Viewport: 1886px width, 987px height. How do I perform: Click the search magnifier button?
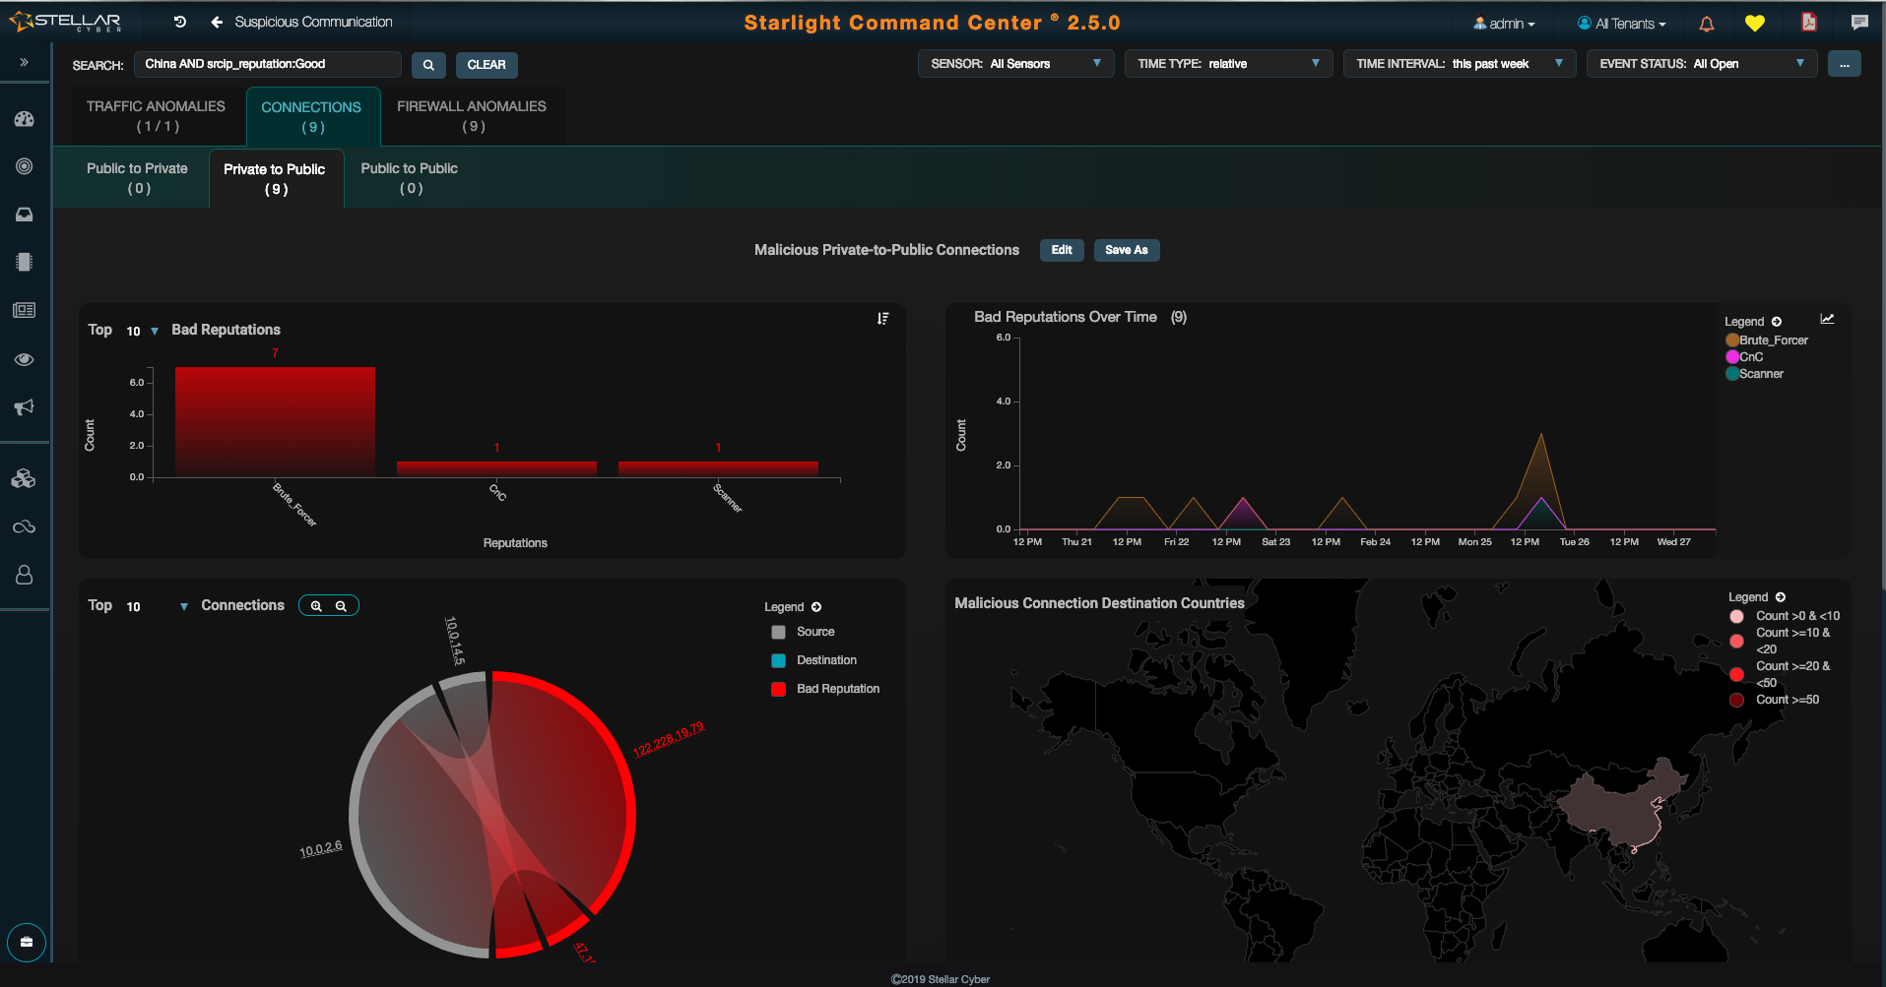point(428,65)
